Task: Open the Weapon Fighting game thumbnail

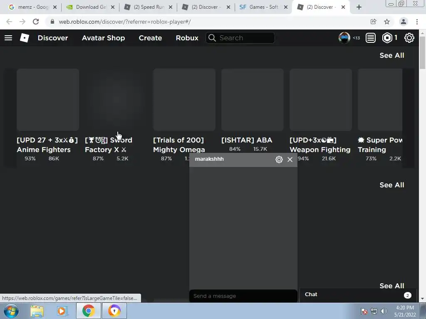Action: [x=321, y=100]
